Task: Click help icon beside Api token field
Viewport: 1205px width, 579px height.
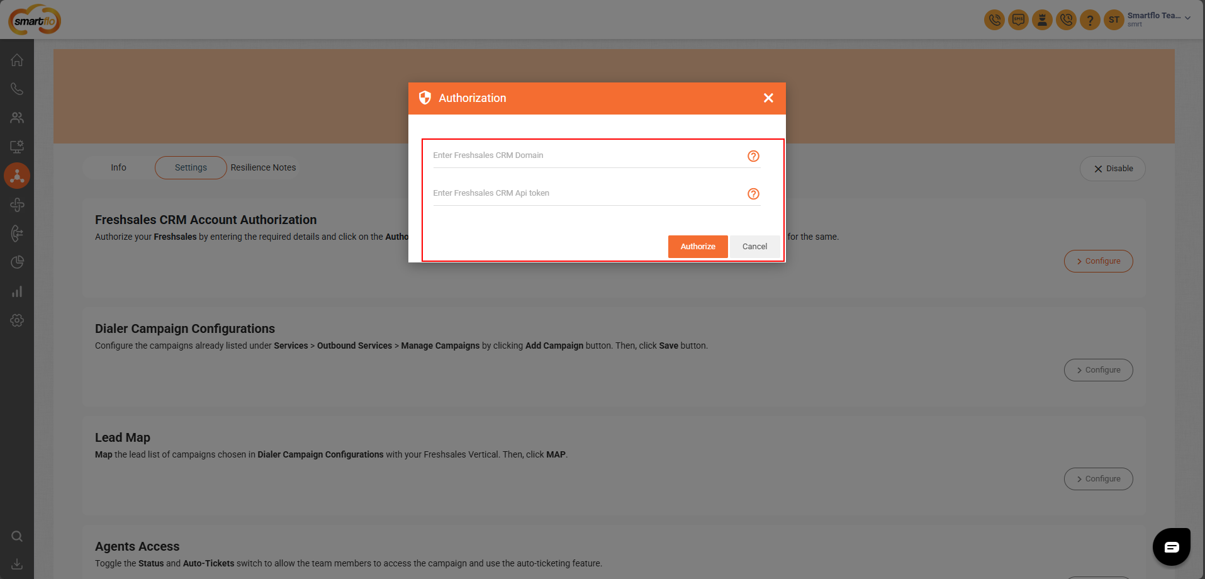Action: (x=753, y=194)
